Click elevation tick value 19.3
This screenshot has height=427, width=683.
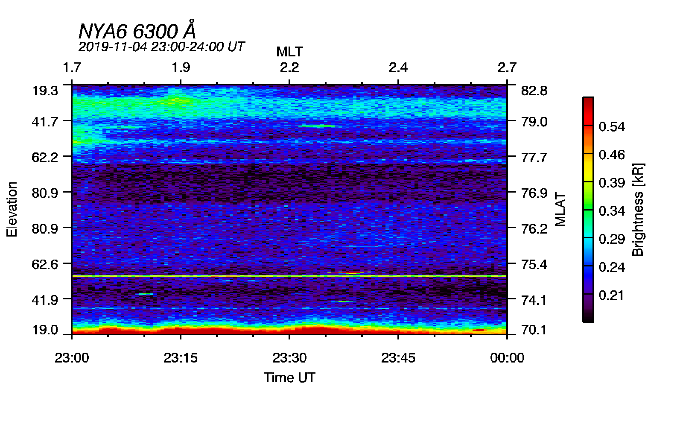click(45, 91)
